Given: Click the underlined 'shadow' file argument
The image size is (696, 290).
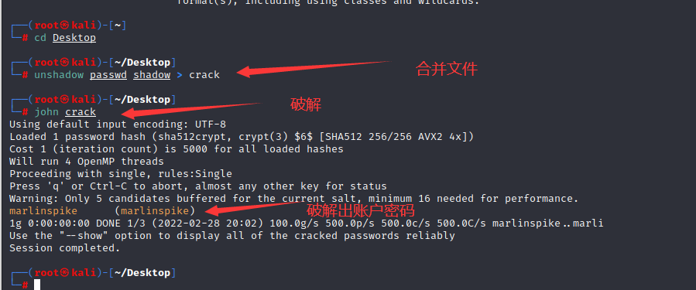Looking at the screenshot, I should coord(152,75).
